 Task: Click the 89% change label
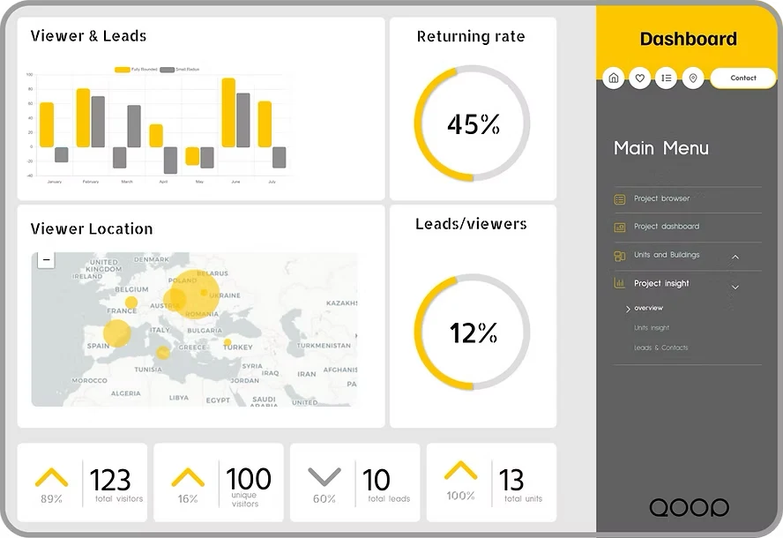tap(51, 498)
